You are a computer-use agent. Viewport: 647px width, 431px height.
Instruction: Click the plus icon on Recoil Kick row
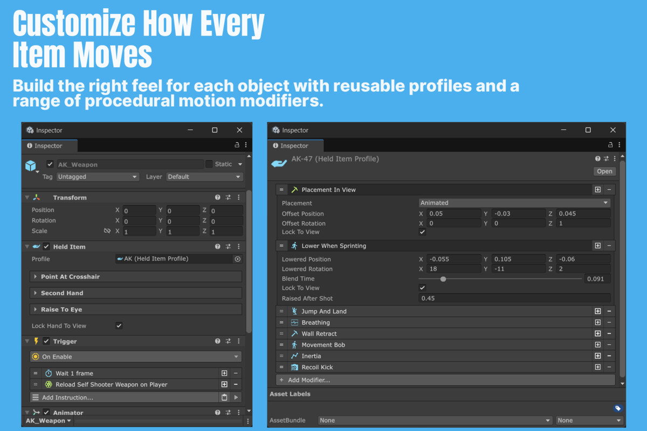[598, 367]
